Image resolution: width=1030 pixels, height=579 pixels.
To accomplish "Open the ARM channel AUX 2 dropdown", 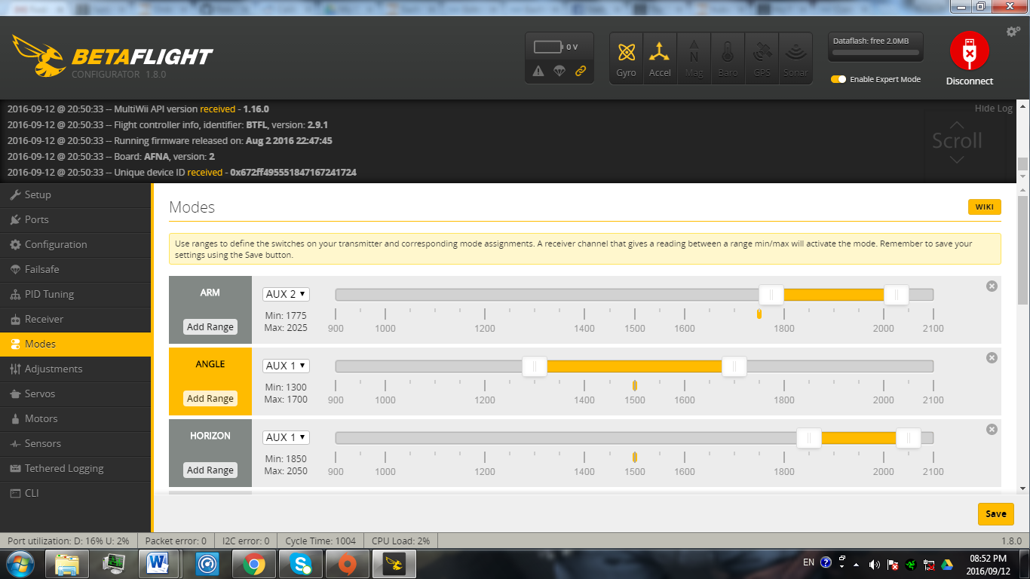I will pyautogui.click(x=286, y=294).
